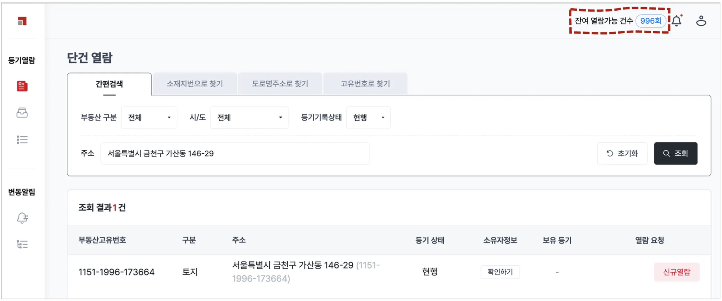
Task: Expand the 부동산 구분 dropdown
Action: click(x=149, y=117)
